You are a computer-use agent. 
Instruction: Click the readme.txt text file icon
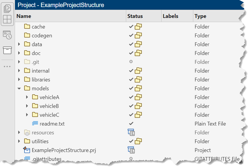click(x=35, y=124)
